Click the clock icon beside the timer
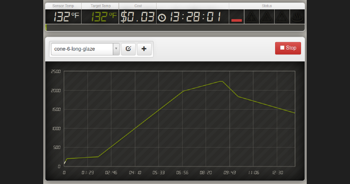Screen dimensions: 350x184 [162, 18]
